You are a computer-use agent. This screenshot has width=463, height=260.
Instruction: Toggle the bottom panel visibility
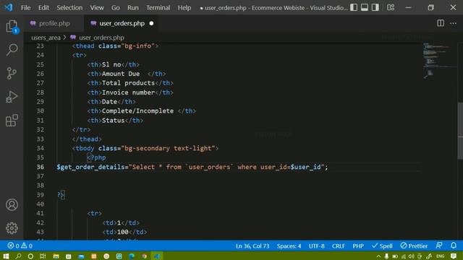365,7
